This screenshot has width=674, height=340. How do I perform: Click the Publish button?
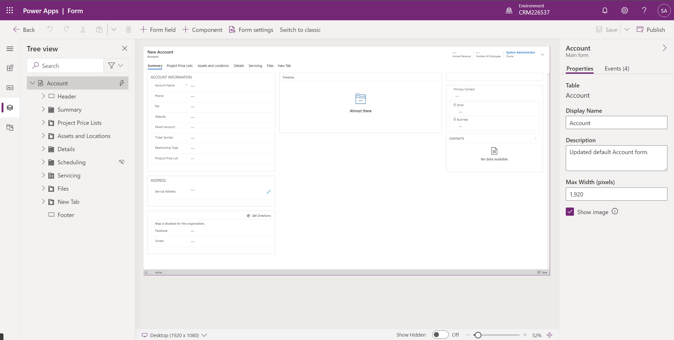[651, 29]
